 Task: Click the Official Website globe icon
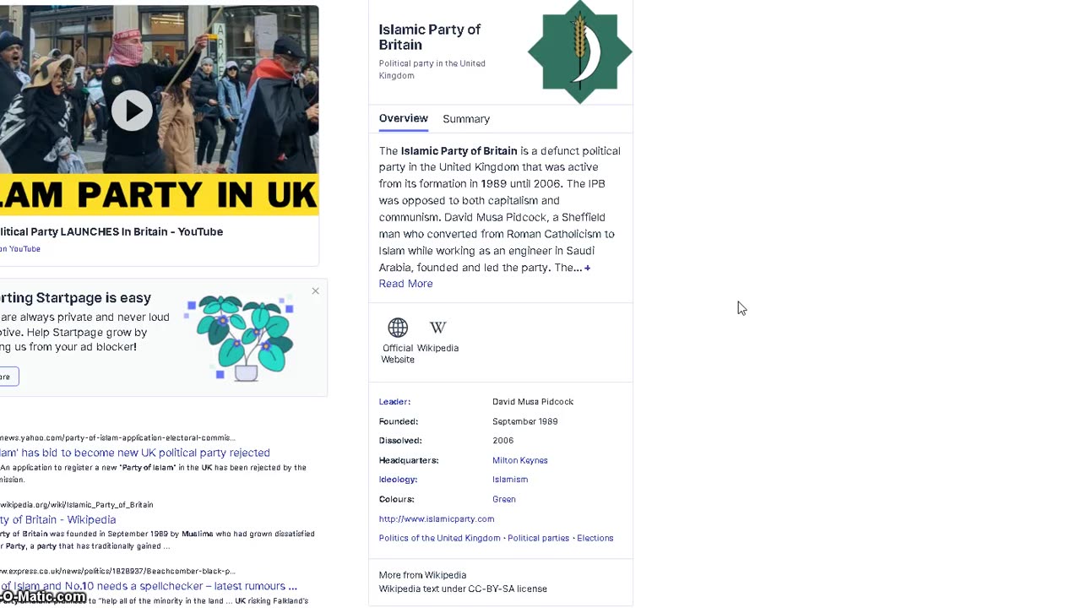coord(398,328)
